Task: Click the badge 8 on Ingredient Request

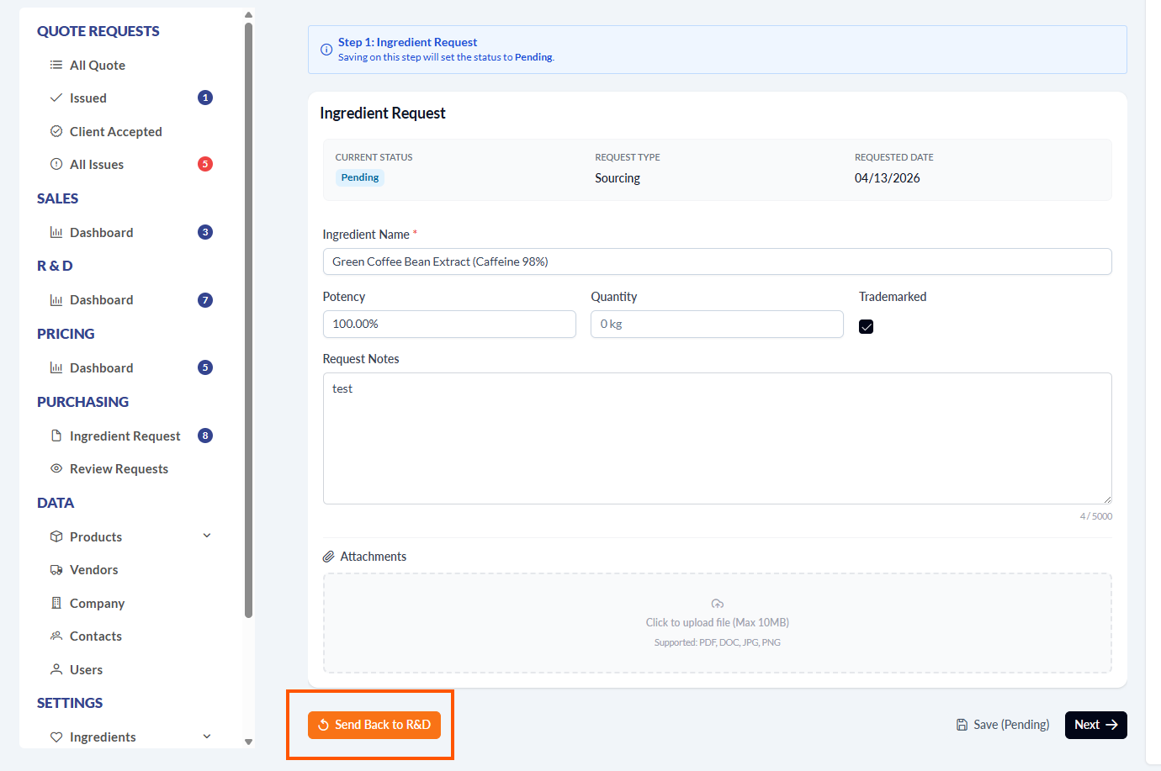Action: coord(205,436)
